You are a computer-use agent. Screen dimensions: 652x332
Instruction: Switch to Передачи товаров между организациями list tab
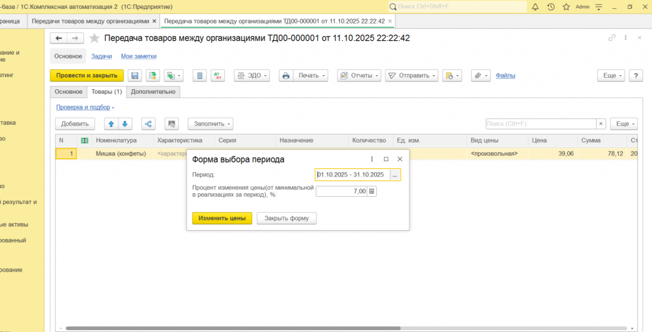click(90, 21)
